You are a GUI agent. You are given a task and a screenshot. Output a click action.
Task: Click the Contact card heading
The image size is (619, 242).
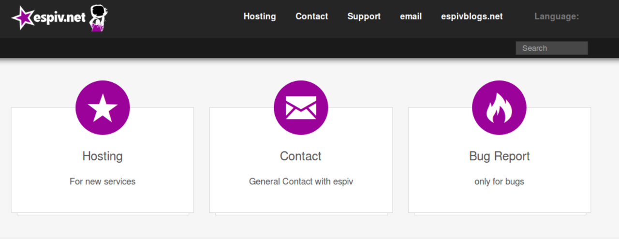tap(301, 156)
